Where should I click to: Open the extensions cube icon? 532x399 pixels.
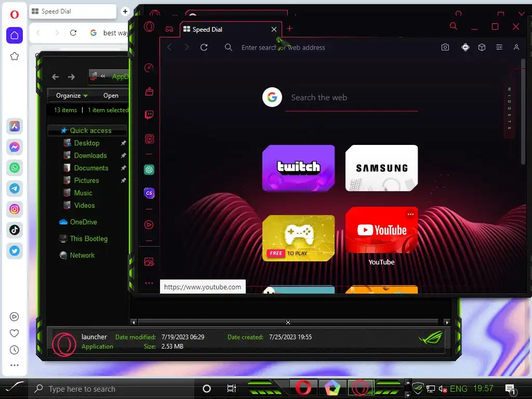pyautogui.click(x=482, y=47)
